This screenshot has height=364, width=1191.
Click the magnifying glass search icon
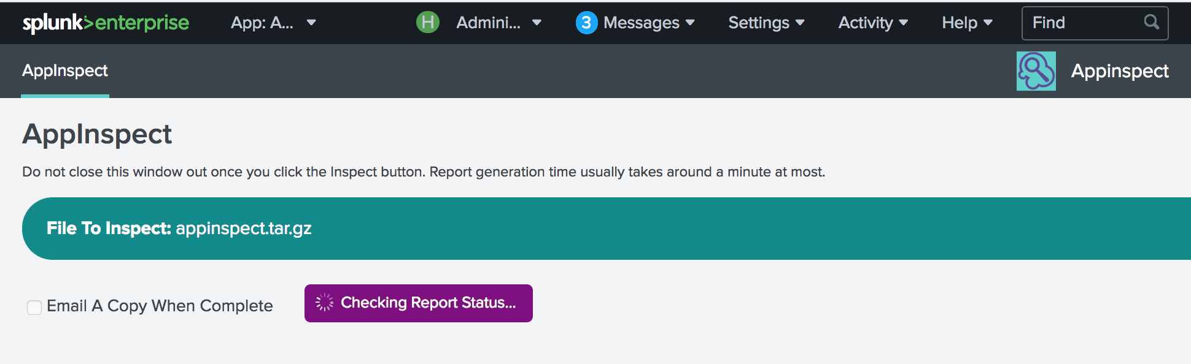(1152, 22)
